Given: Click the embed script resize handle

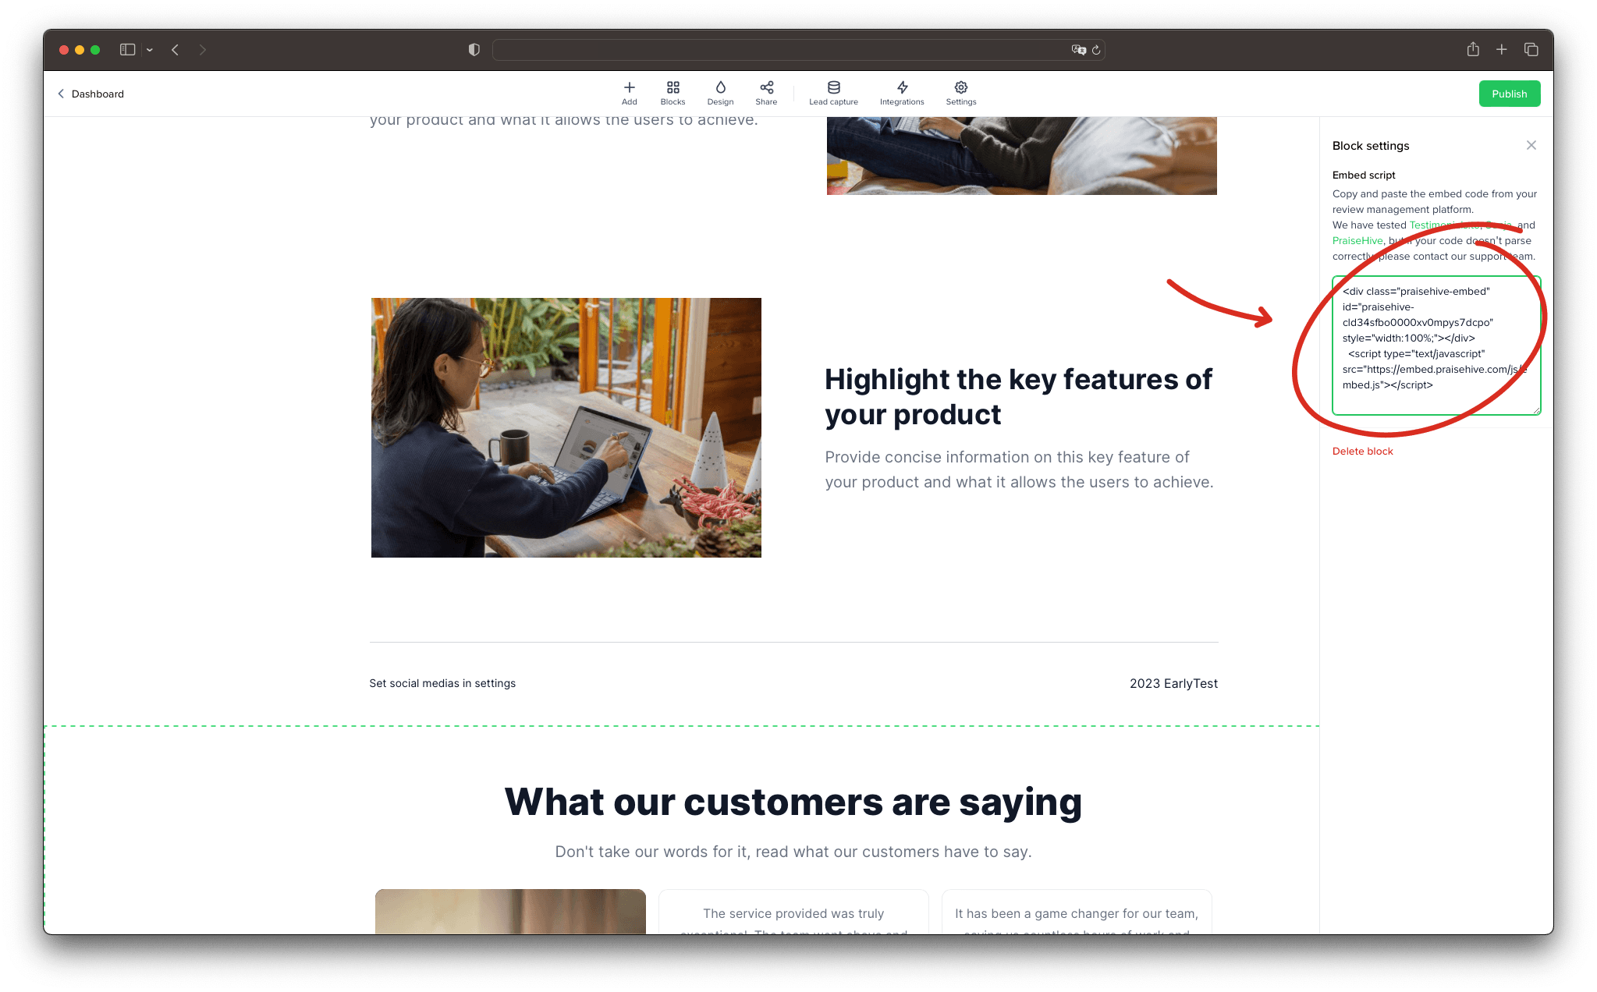Looking at the screenshot, I should click(1536, 410).
